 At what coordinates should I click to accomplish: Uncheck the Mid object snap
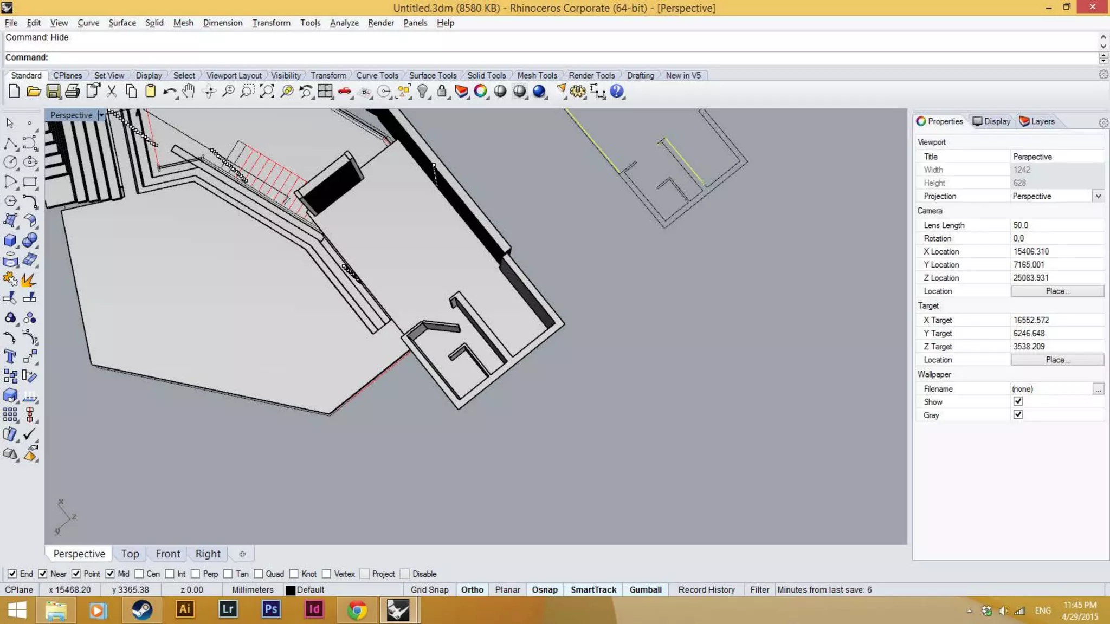pos(110,574)
